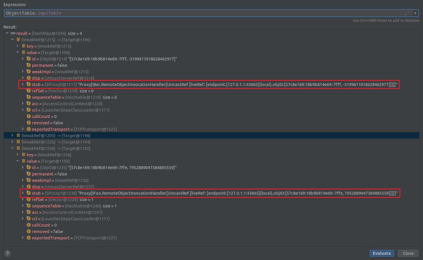Select the 'permanent = false' row under Target@1196
The width and height of the screenshot is (423, 260).
[x=211, y=65]
